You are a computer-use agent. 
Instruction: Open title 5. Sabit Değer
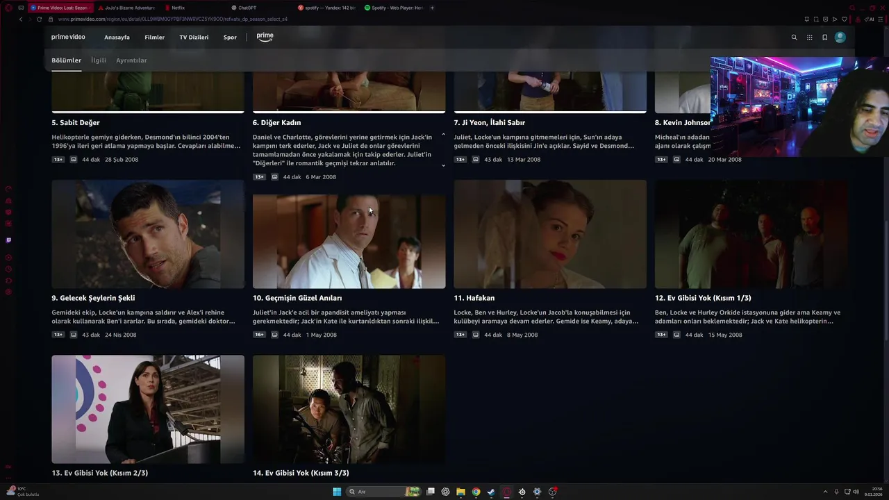76,123
